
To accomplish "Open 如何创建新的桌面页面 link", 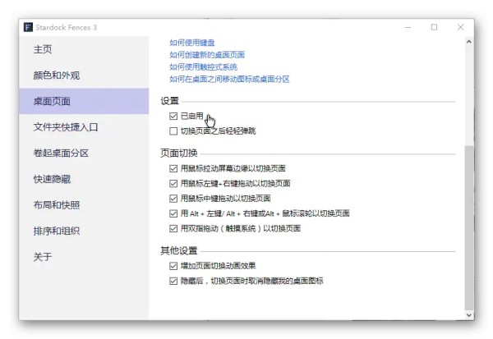I will [207, 55].
